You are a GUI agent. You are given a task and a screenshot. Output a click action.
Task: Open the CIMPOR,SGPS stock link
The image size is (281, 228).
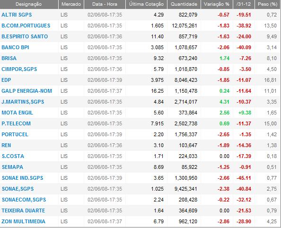19,69
